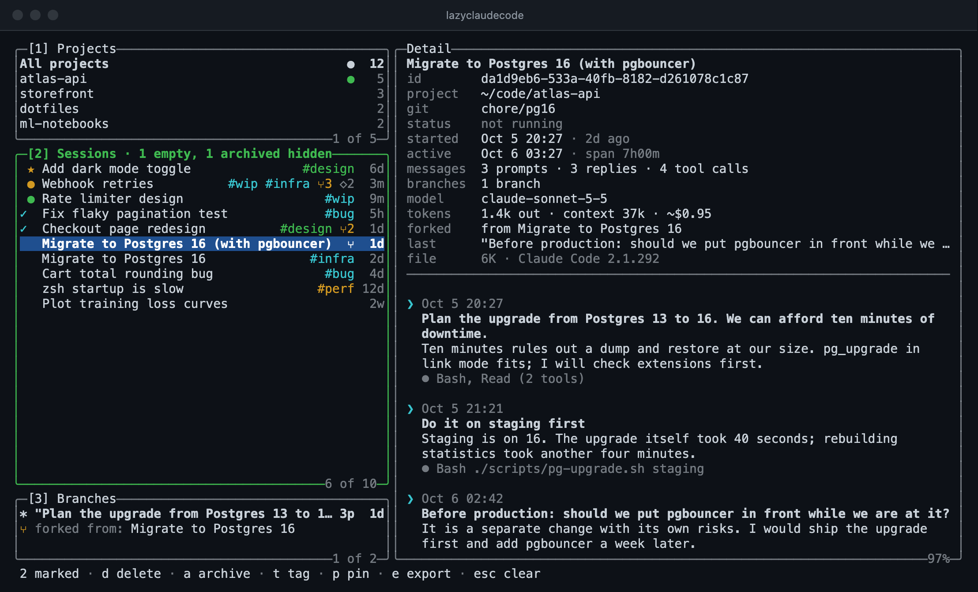Click the branch count ⑂3 on Webhook retries

coord(324,184)
